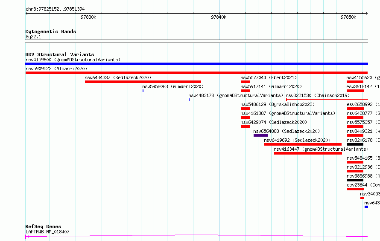Click the magenta LAPTM4B gene start arrow
The image size is (380, 241).
pyautogui.click(x=27, y=236)
